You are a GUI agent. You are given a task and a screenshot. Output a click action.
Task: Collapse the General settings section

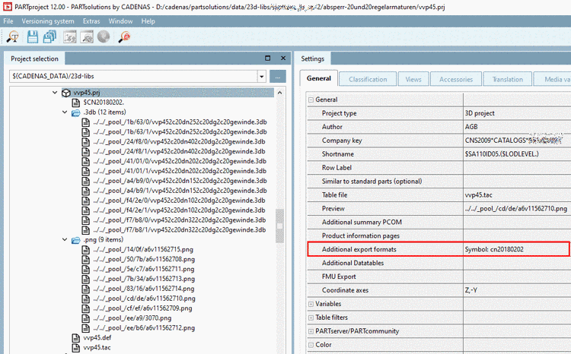[311, 100]
